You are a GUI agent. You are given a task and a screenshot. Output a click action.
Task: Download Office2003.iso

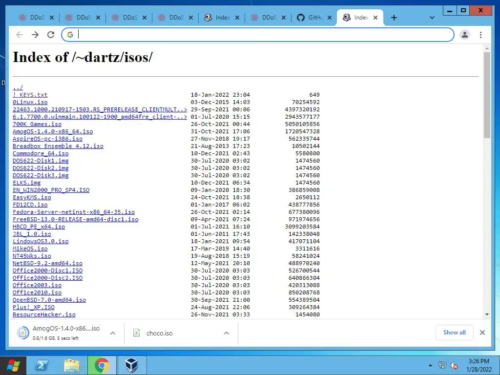37,285
